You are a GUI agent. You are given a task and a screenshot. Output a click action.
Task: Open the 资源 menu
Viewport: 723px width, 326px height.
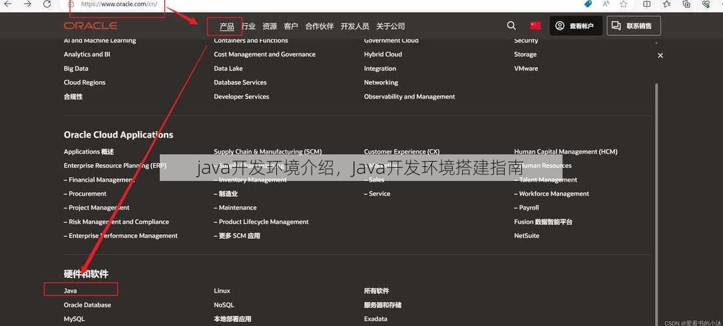click(270, 27)
